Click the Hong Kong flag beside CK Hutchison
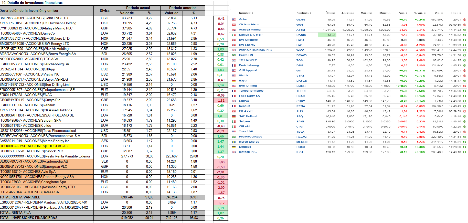468x223 pixels. pyautogui.click(x=233, y=25)
